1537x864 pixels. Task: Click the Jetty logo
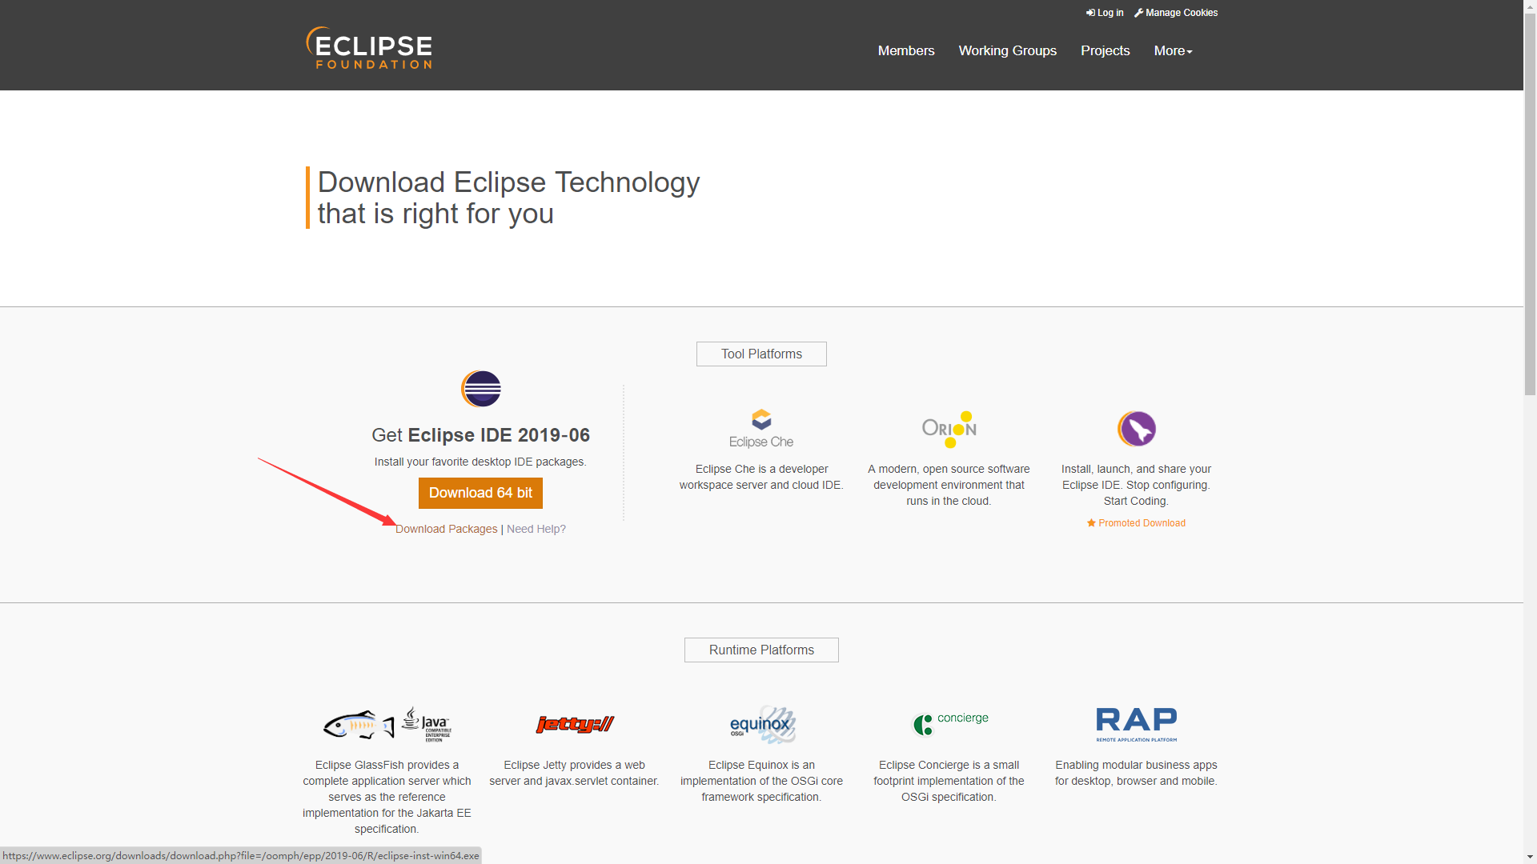pos(575,724)
